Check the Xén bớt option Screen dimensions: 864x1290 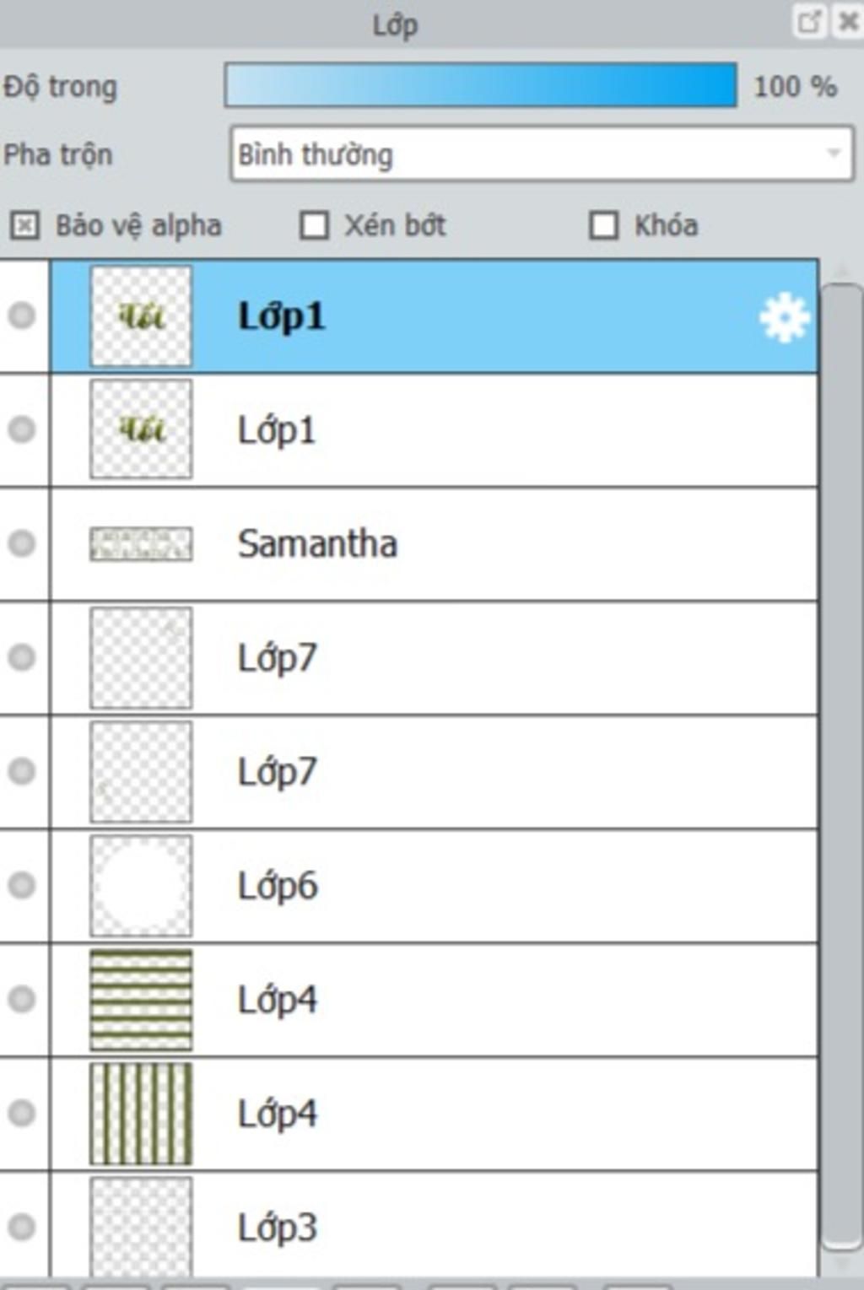[x=314, y=225]
